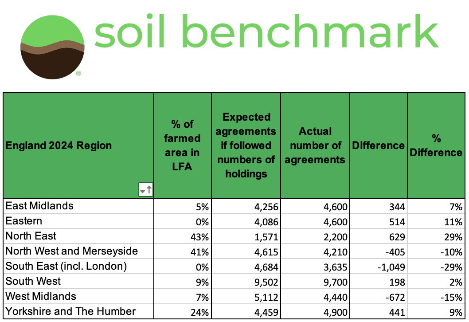Select the 'Yorkshire and The Humber' cell
The width and height of the screenshot is (469, 322).
[78, 311]
